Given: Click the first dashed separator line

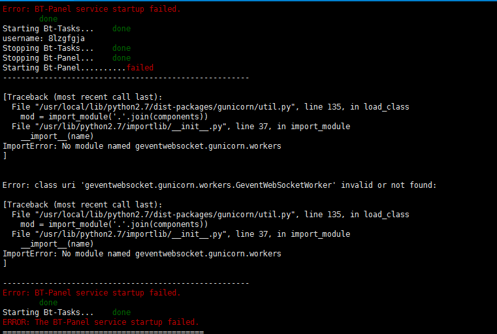Looking at the screenshot, I should (x=126, y=78).
